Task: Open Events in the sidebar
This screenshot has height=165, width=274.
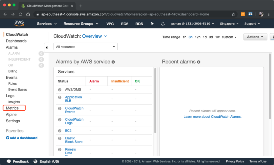Action: [x=12, y=78]
